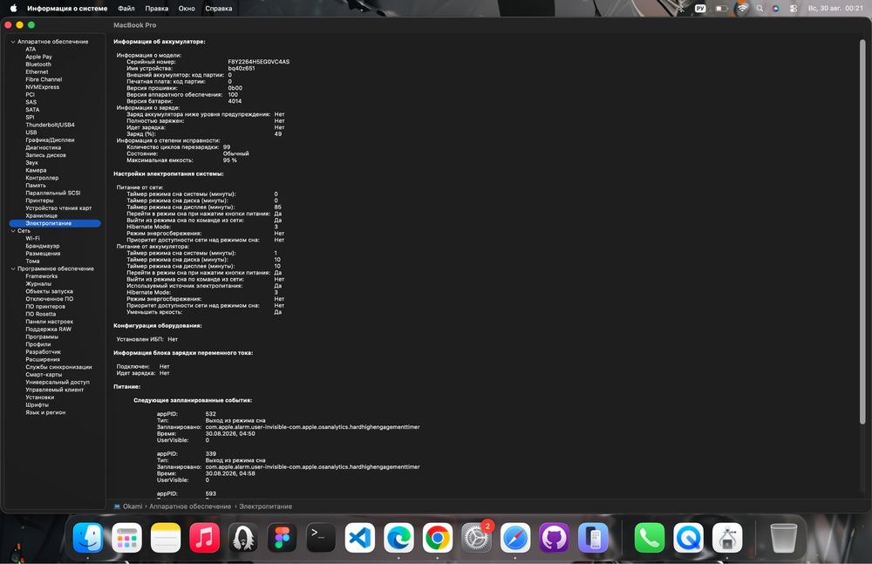This screenshot has height=564, width=872.
Task: Select the highlighted Электропитание sidebar item
Action: [x=55, y=224]
